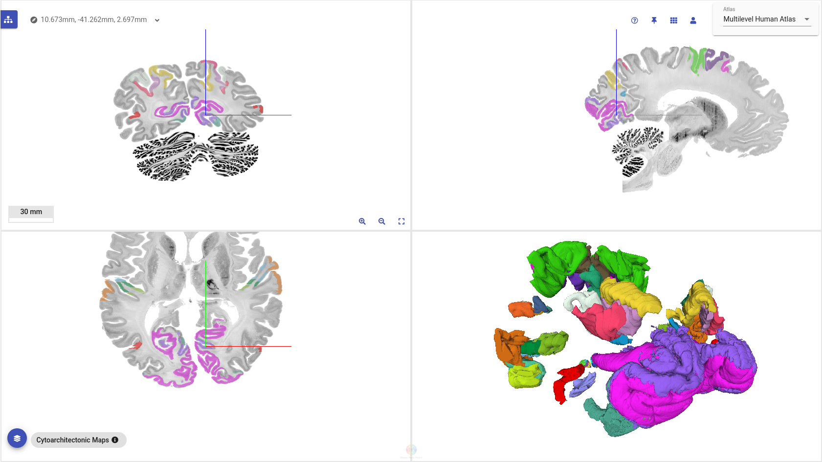Open the layers button at bottom left
The width and height of the screenshot is (822, 462).
[x=17, y=438]
